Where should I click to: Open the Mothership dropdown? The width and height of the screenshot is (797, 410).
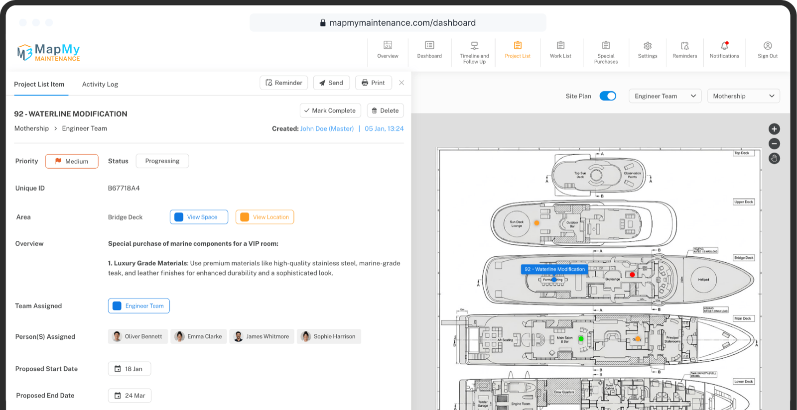743,96
